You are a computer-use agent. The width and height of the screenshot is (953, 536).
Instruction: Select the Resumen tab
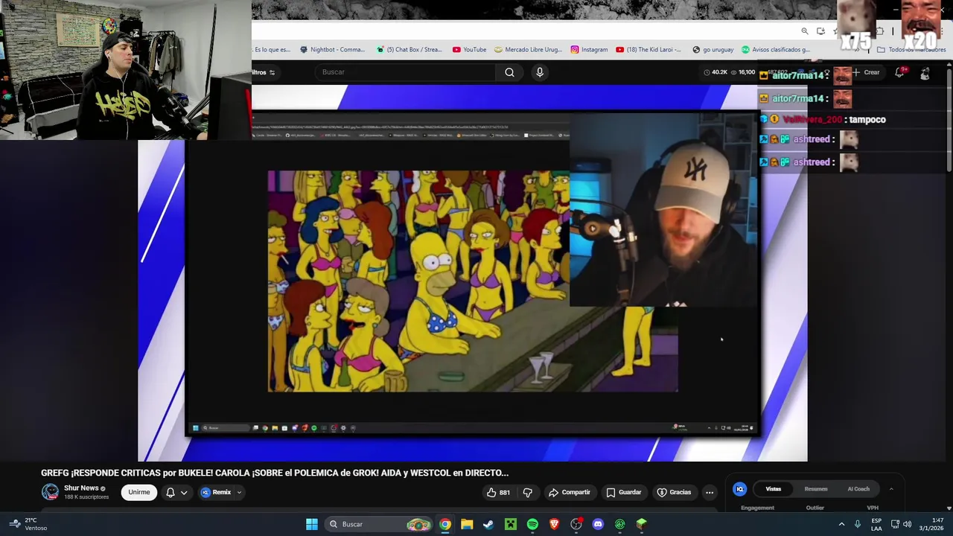coord(816,489)
